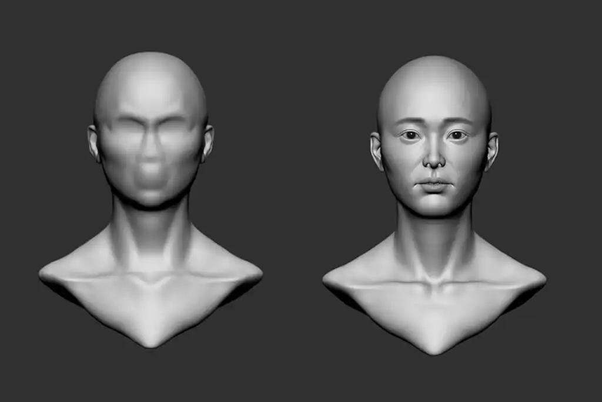Click the lips of the detailed bust
602x402 pixels.
pyautogui.click(x=434, y=186)
